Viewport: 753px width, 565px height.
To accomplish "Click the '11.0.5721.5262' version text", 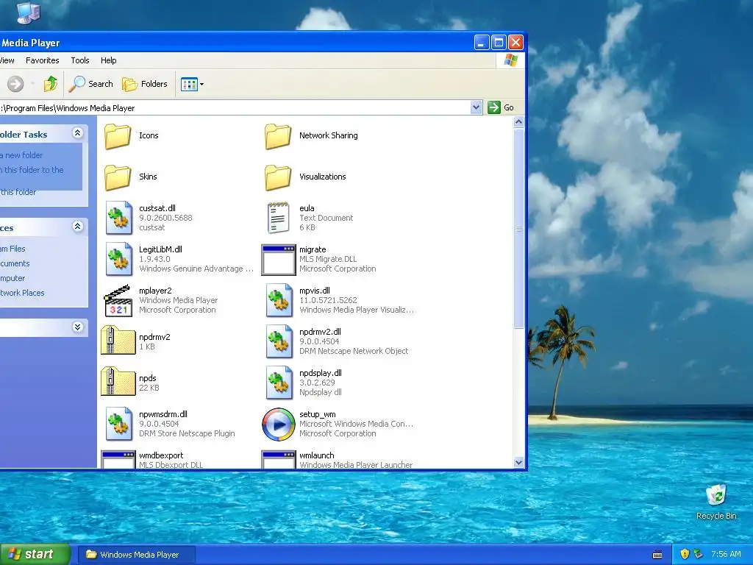I will [328, 300].
